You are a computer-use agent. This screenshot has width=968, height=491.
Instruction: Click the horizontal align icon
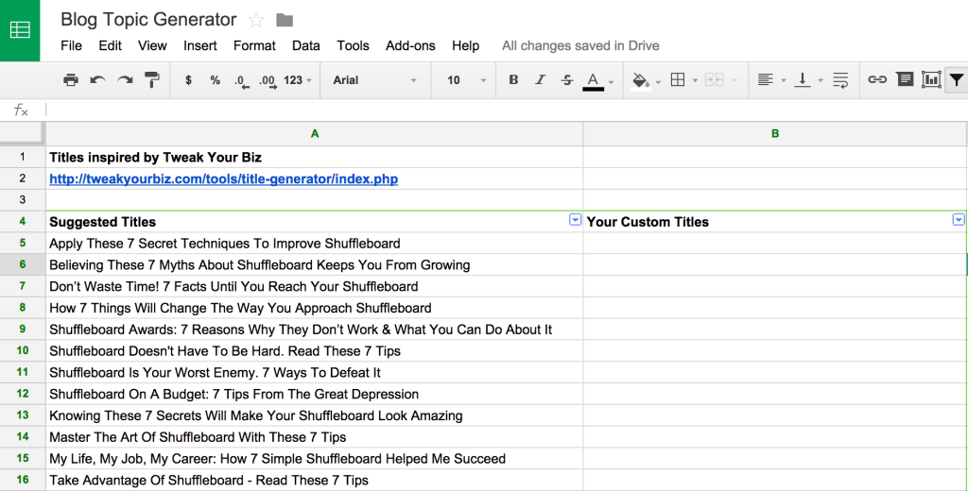point(765,79)
